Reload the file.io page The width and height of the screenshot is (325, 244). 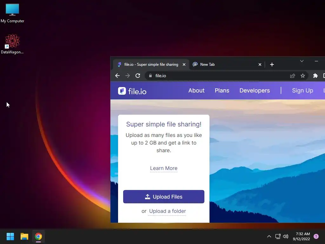138,76
